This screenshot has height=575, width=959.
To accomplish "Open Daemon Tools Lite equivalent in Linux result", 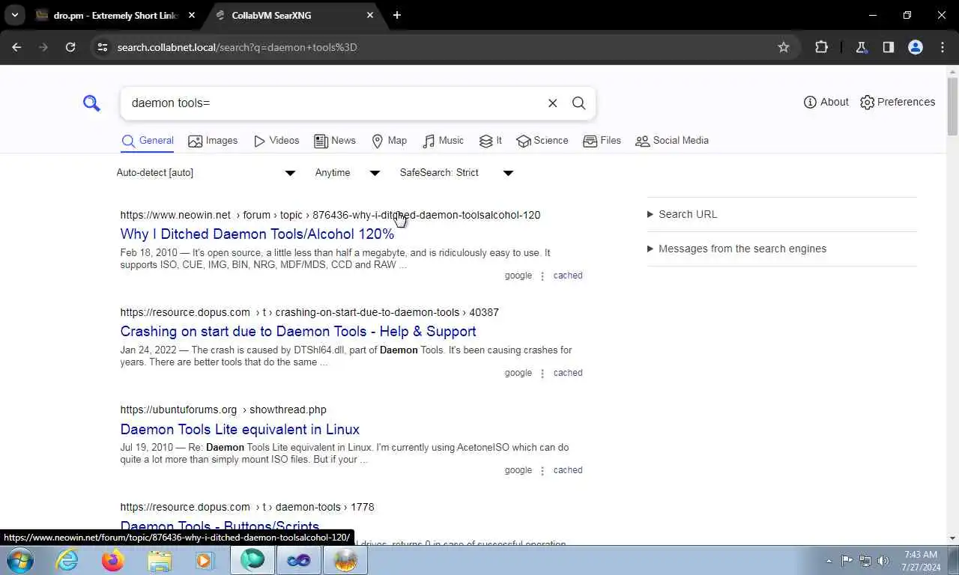I will [240, 430].
